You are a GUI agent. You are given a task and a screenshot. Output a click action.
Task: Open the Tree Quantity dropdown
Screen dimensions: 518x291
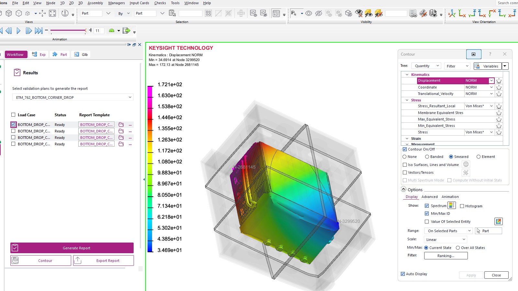[426, 66]
